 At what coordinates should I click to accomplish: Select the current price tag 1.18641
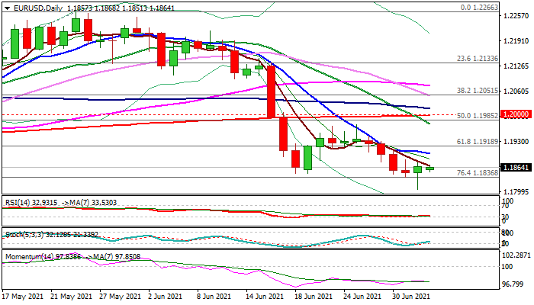click(514, 168)
